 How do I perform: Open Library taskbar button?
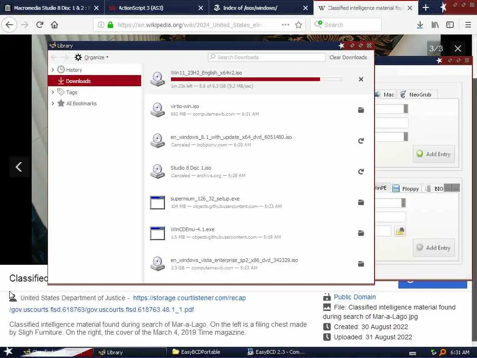click(x=129, y=352)
